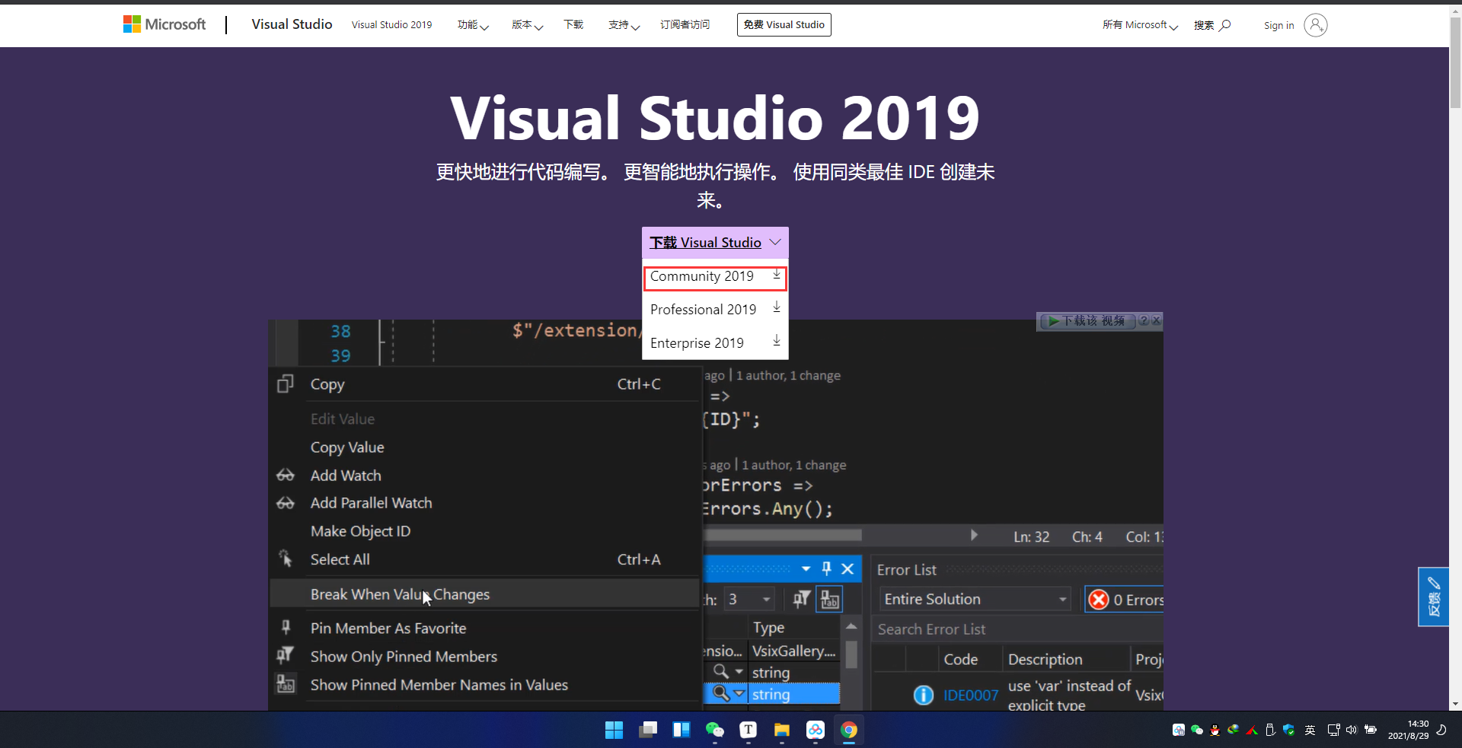Expand the 功能 navigation menu

click(473, 25)
